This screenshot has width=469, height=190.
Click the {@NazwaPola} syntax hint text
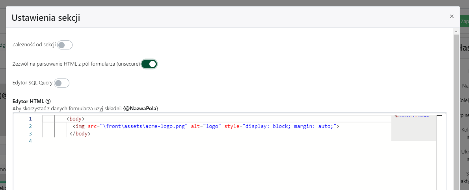[141, 108]
